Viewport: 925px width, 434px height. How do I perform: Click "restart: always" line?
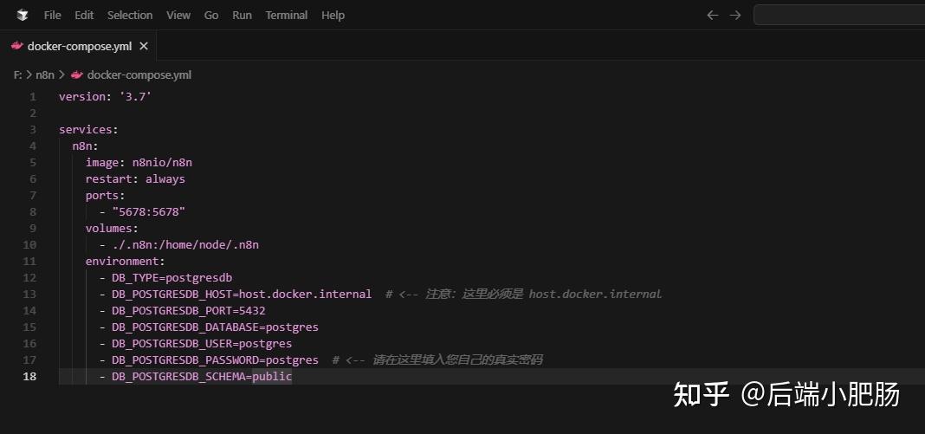(x=135, y=178)
